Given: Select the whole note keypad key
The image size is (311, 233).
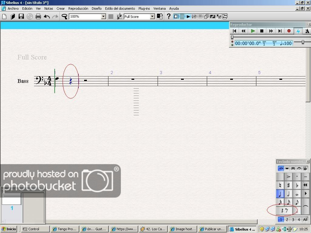Looking at the screenshot, I should click(x=297, y=194).
